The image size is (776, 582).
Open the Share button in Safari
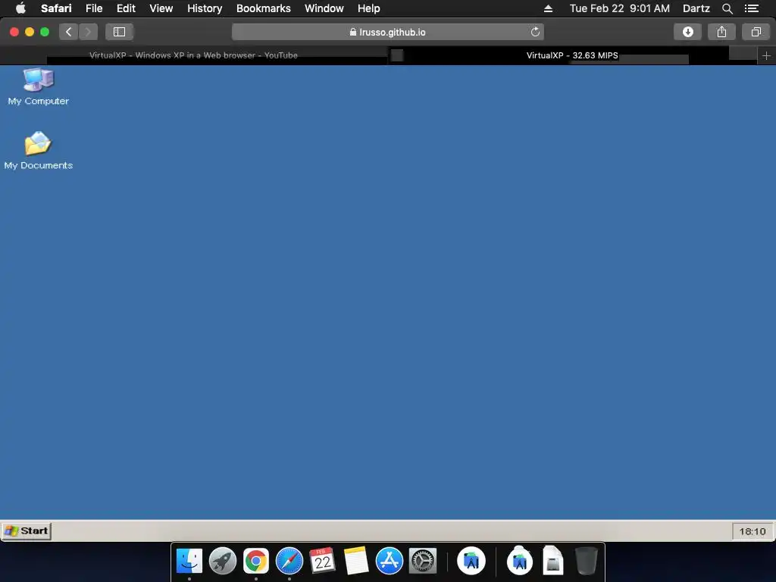pos(721,32)
